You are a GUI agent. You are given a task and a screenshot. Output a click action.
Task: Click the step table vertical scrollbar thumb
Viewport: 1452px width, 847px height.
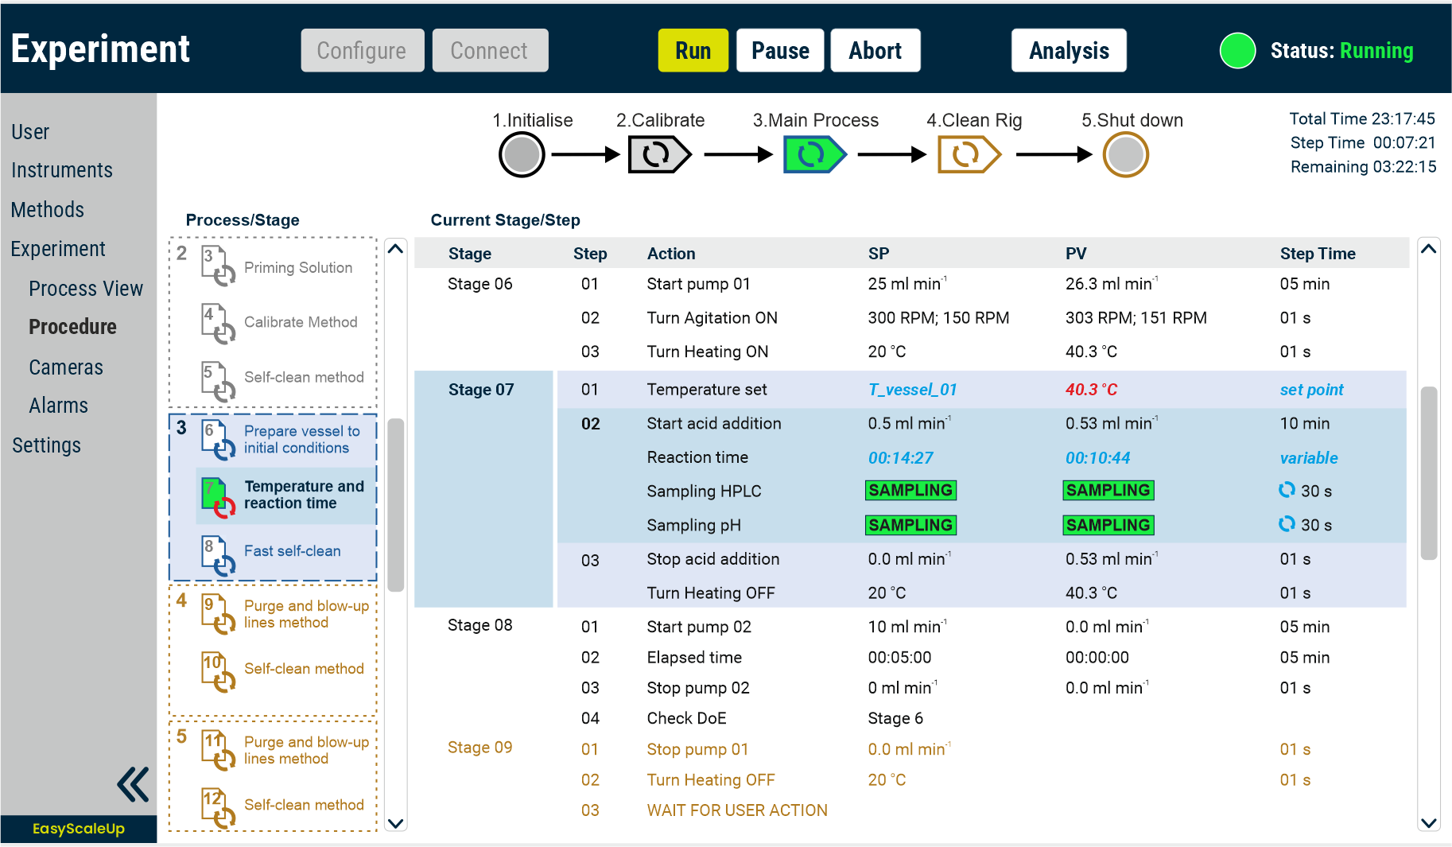pyautogui.click(x=1429, y=473)
